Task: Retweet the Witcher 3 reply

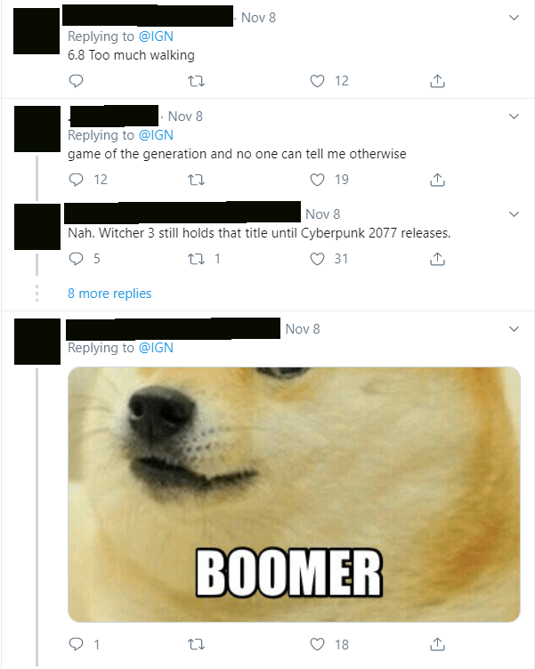Action: point(197,259)
